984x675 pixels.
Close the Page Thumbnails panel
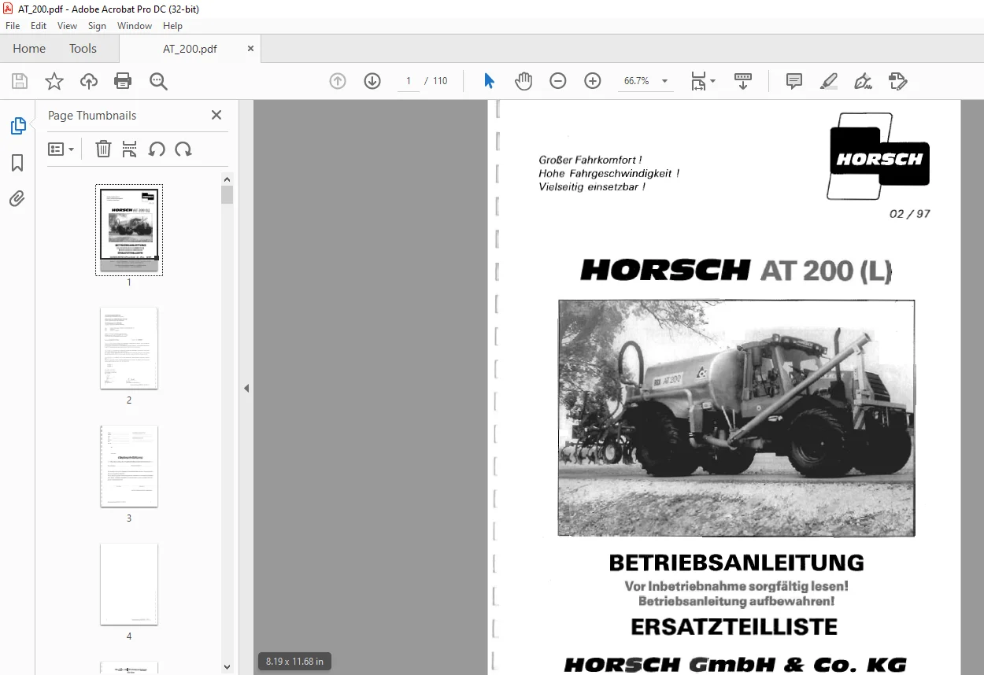[x=216, y=115]
